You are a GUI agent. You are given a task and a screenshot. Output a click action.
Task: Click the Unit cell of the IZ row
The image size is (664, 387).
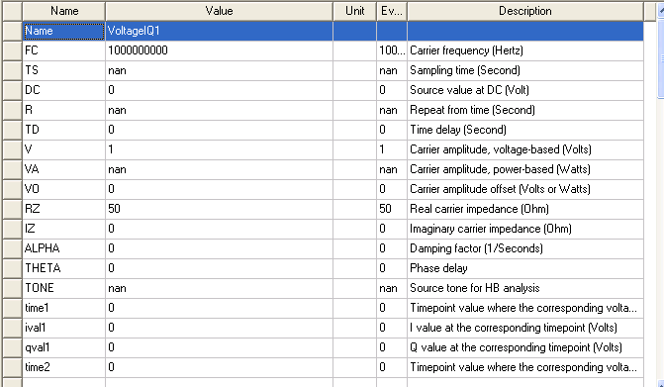coord(355,229)
